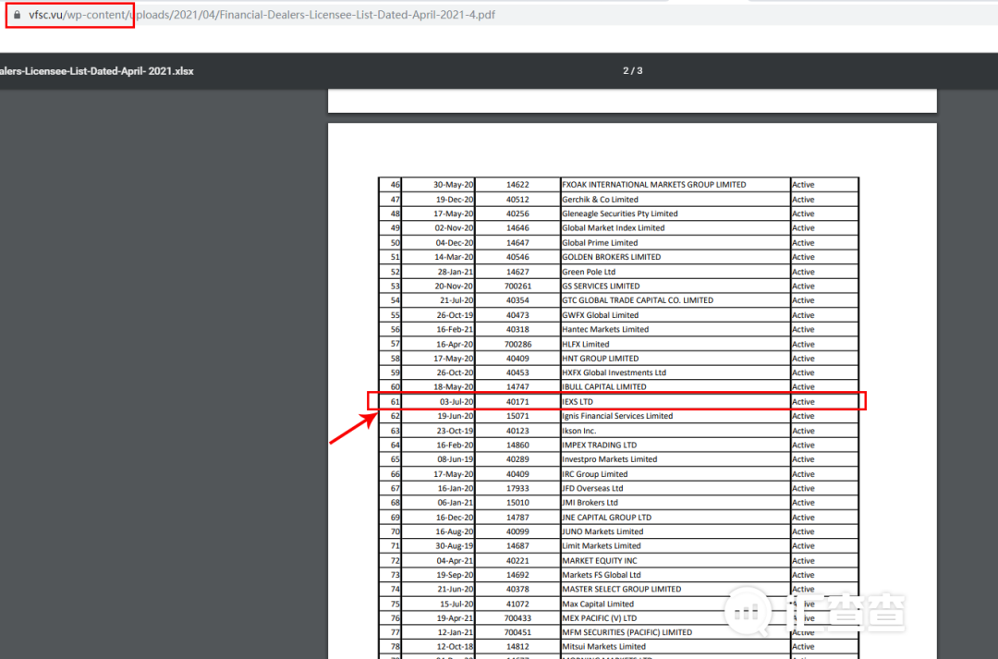The image size is (998, 659).
Task: Click row number 61 cell
Action: point(390,402)
